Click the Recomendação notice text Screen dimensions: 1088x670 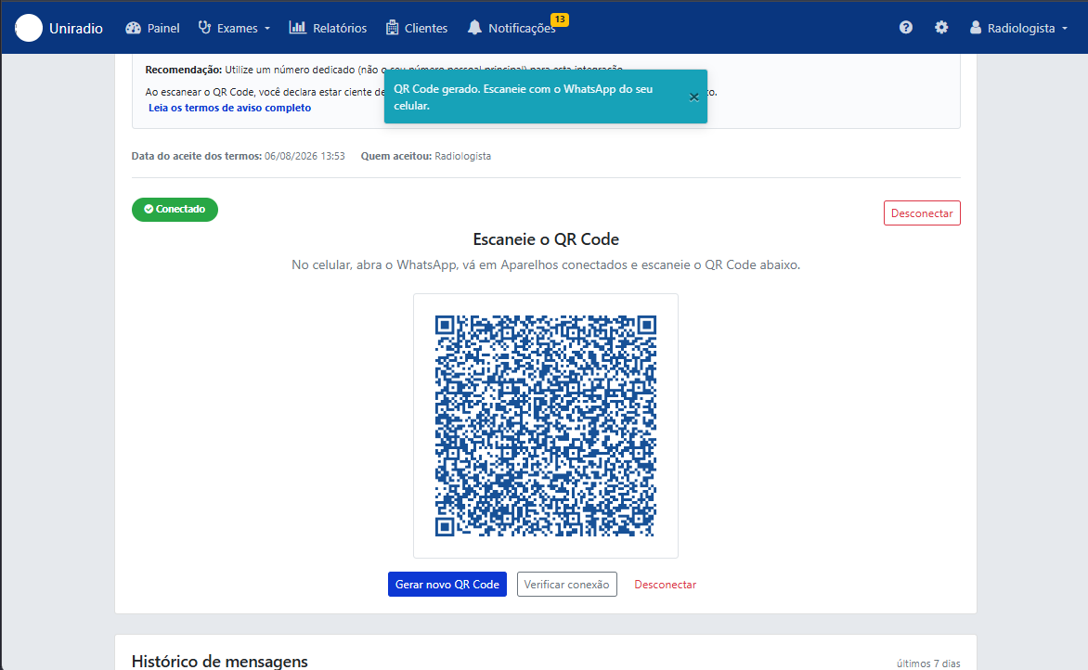click(x=383, y=70)
